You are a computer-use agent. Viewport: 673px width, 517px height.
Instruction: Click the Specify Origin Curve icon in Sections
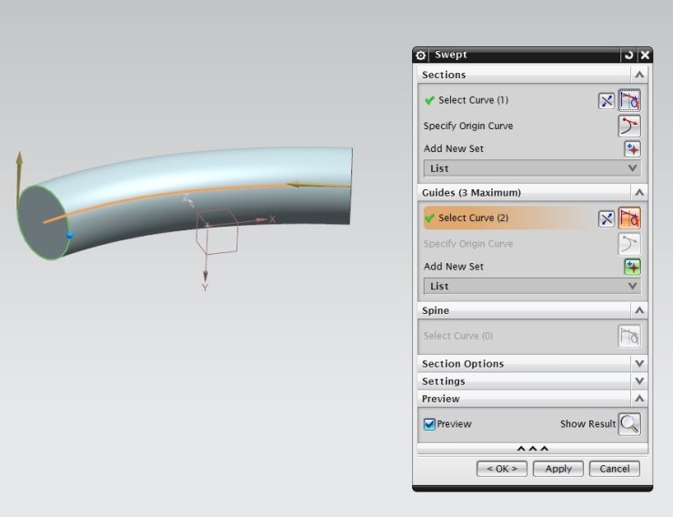pos(629,126)
